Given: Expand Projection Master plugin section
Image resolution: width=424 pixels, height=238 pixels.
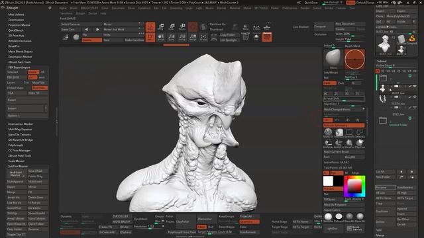Looking at the screenshot, I should (19, 25).
